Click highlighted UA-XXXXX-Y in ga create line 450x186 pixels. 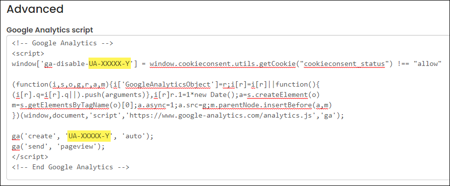point(89,137)
